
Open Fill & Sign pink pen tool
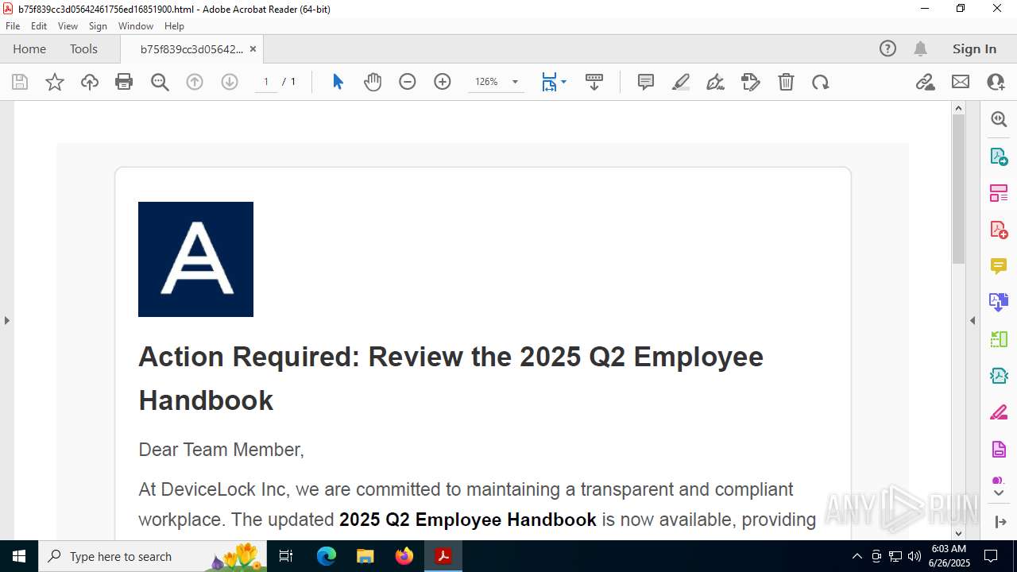click(x=999, y=412)
